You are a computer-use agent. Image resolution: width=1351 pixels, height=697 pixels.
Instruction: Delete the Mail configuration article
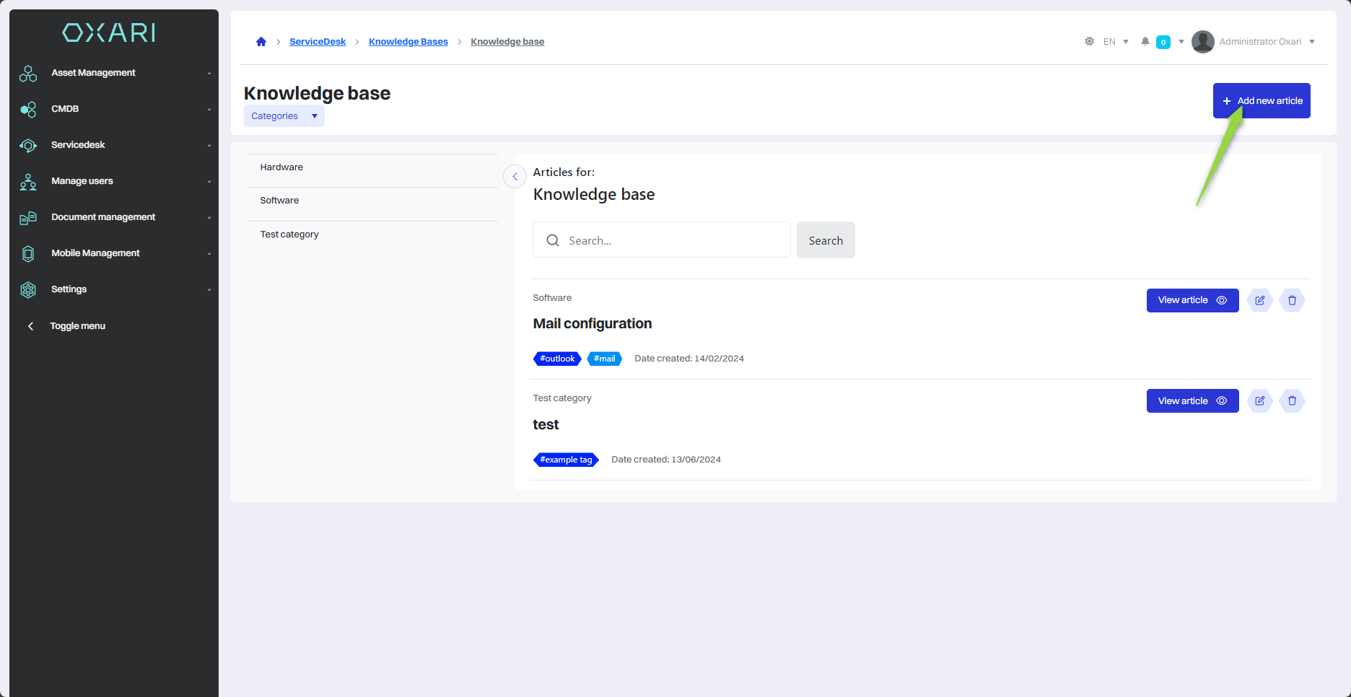(1292, 300)
